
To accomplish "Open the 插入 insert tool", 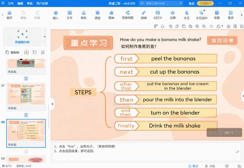I will tap(56, 15).
